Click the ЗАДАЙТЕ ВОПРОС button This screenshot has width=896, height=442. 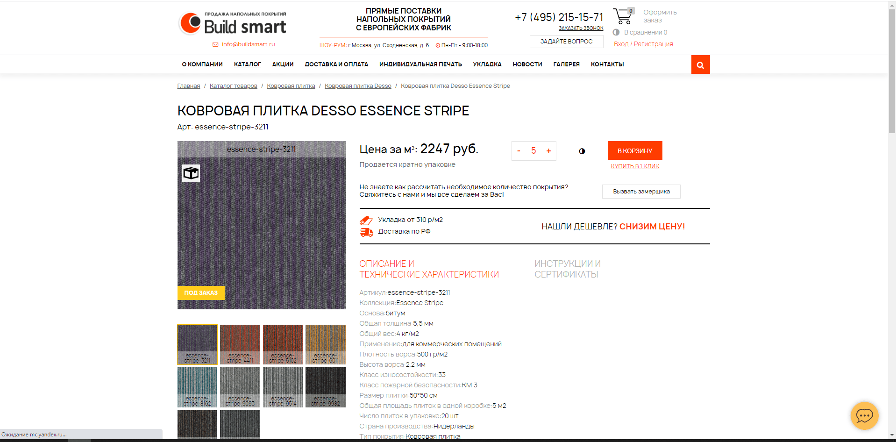pos(566,42)
